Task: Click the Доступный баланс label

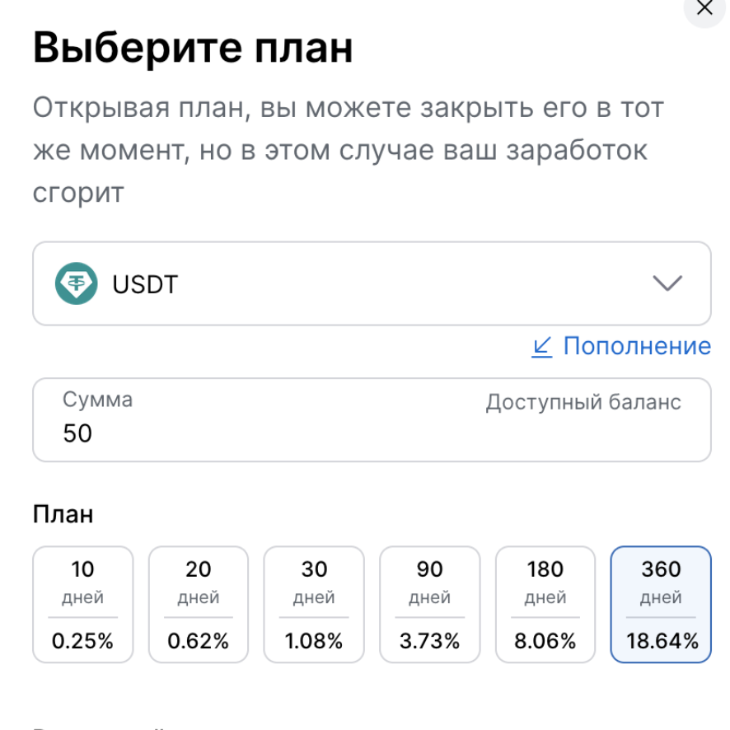Action: (x=583, y=402)
